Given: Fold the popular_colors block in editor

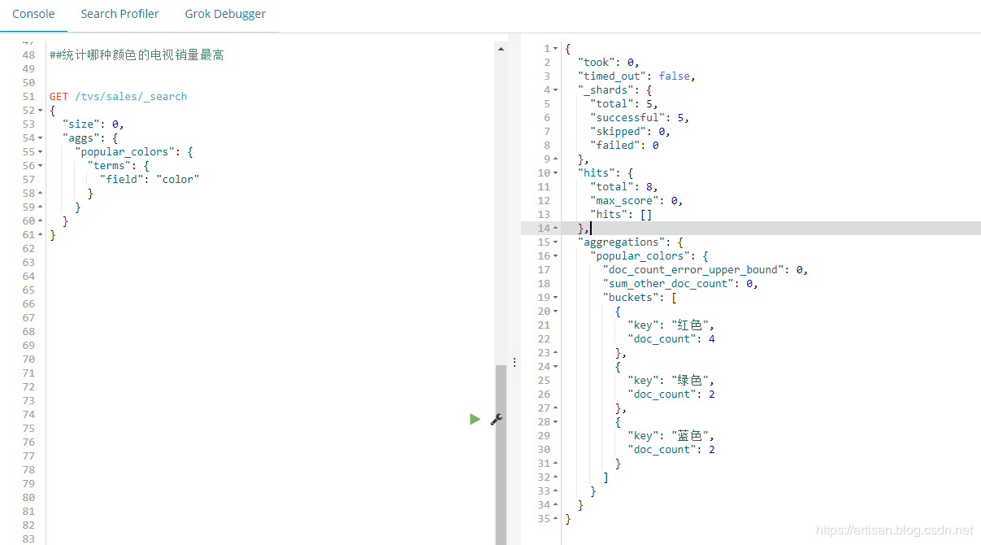Looking at the screenshot, I should click(41, 152).
